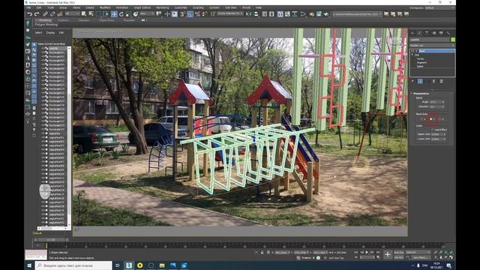
Task: Click the Render Production teapot icon
Action: tap(326, 14)
